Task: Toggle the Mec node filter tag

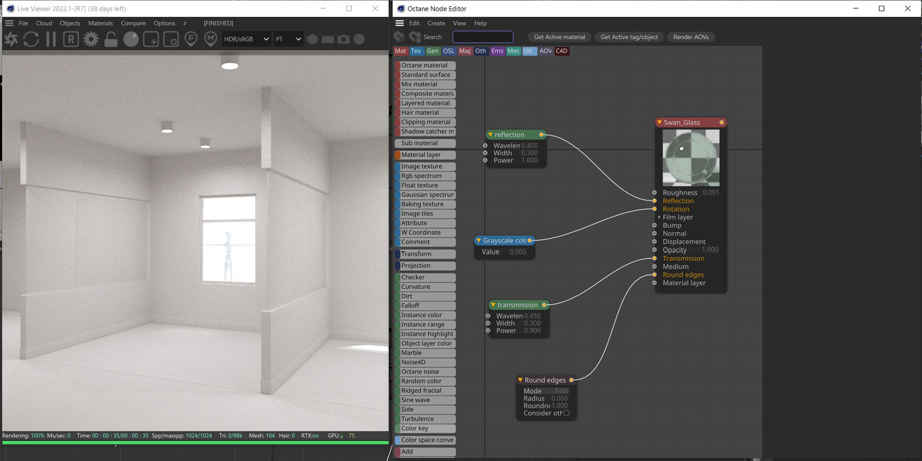Action: 513,51
